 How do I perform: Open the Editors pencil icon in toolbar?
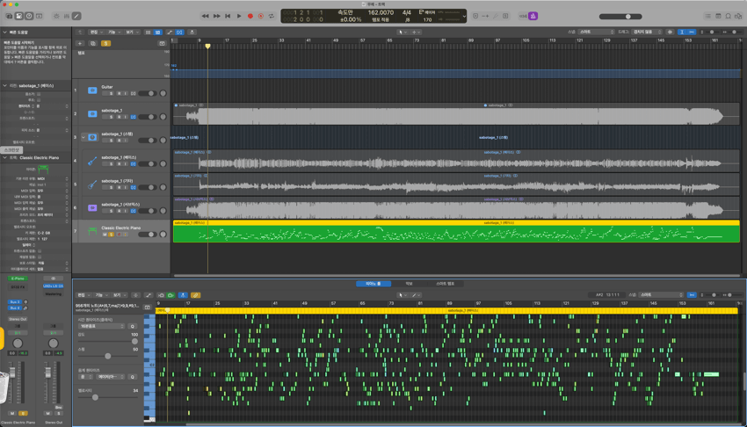tap(76, 16)
